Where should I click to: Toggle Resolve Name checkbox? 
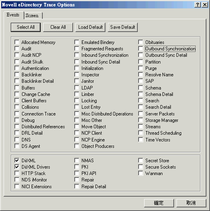pyautogui.click(x=141, y=75)
